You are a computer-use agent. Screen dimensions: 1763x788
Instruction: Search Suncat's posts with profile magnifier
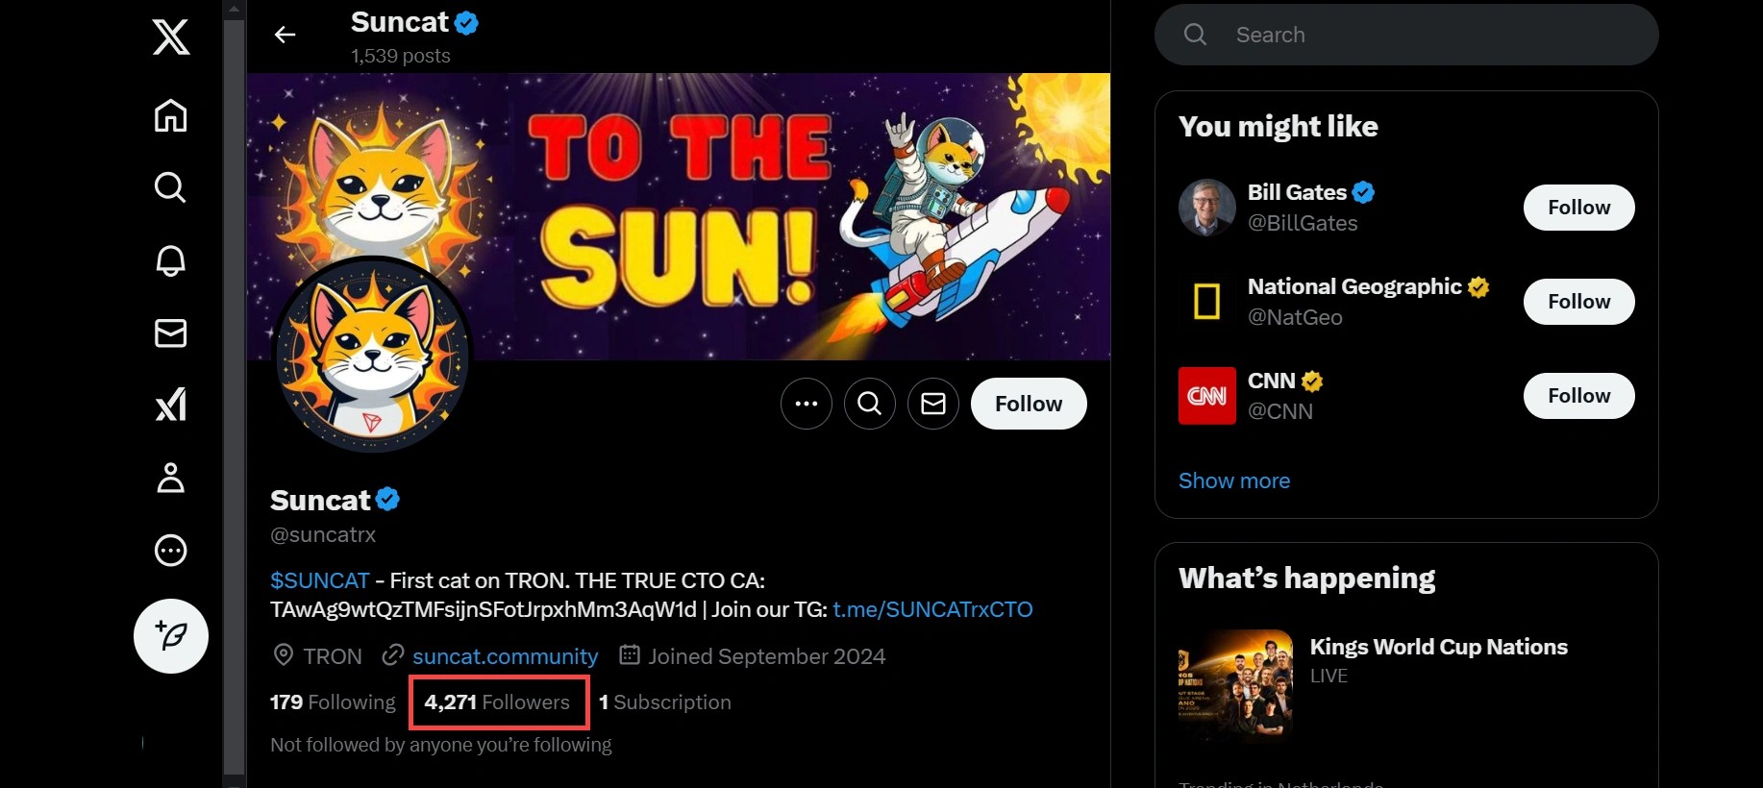click(x=870, y=404)
